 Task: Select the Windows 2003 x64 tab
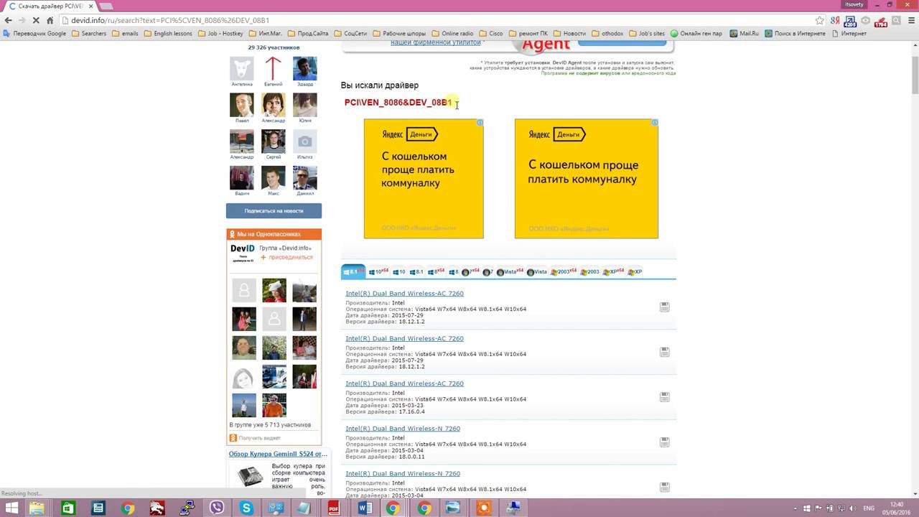tap(564, 271)
